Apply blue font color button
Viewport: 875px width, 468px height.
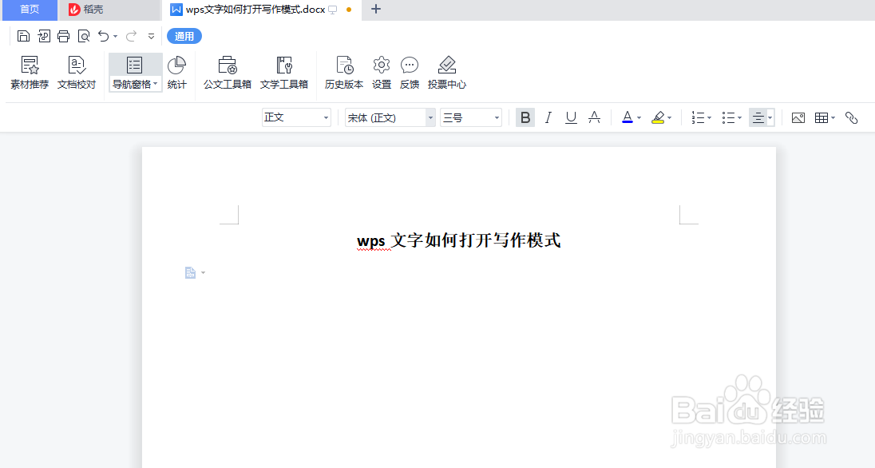click(628, 118)
